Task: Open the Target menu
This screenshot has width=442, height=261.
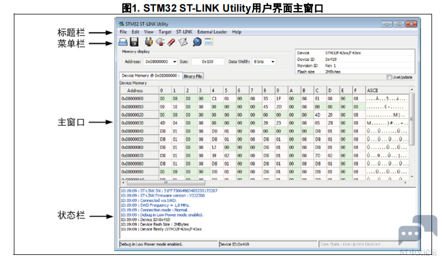Action: click(x=165, y=32)
